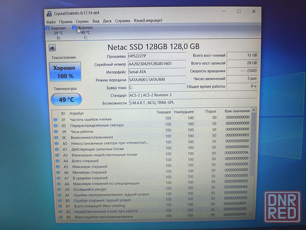The height and width of the screenshot is (230, 306).
Task: Open the Файл menu
Action: 51,22
